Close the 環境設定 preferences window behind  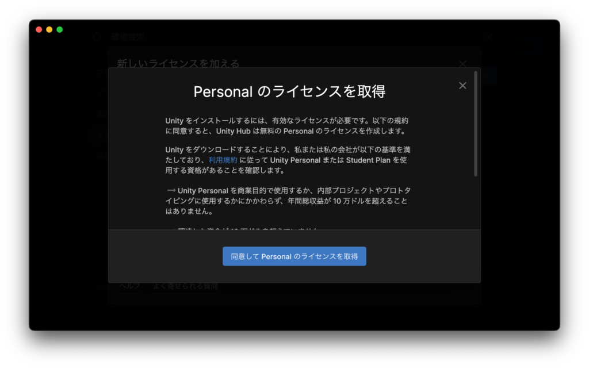click(x=489, y=37)
